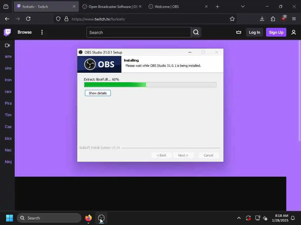This screenshot has height=225, width=301.
Task: Open the sidebar channel starting with 'iron'
Action: click(x=8, y=80)
